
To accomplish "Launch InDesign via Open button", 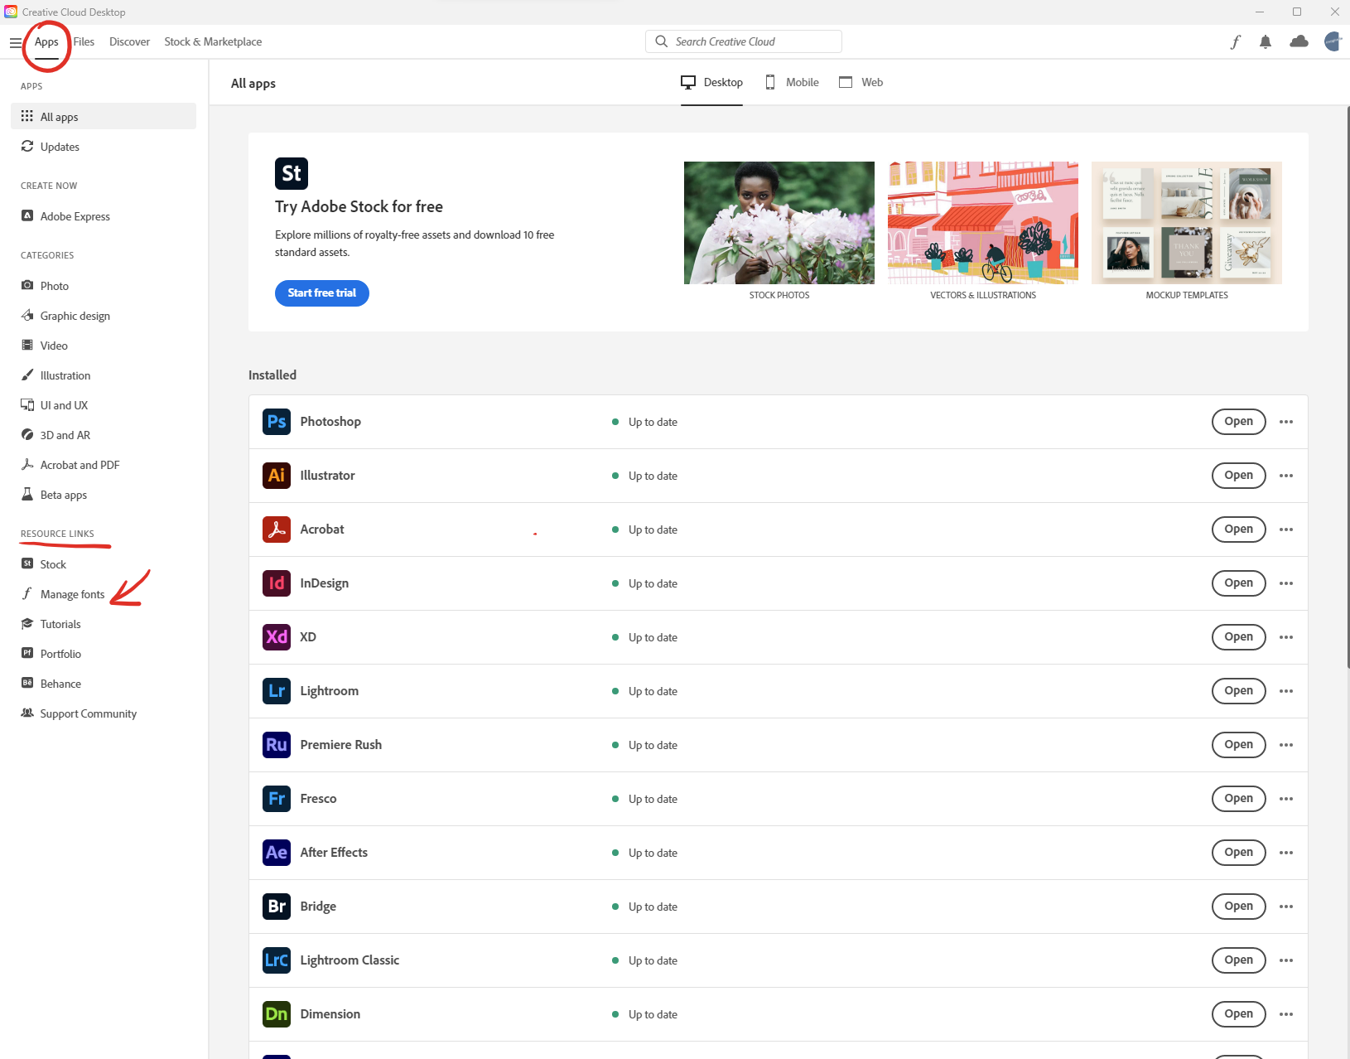I will point(1239,583).
